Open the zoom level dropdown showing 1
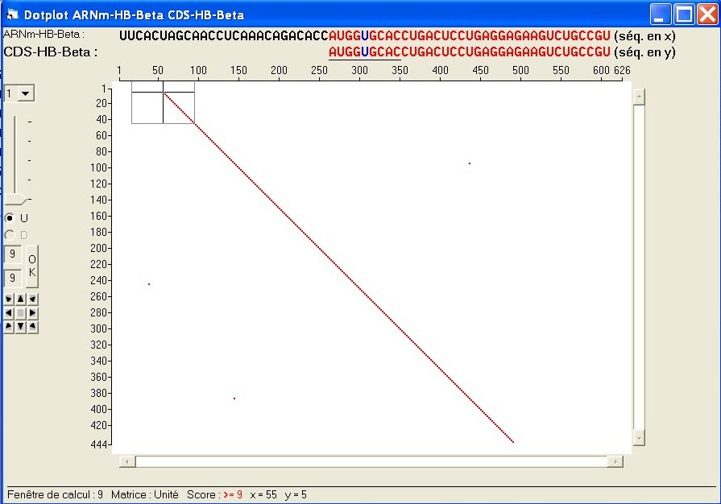721x504 pixels. (20, 93)
